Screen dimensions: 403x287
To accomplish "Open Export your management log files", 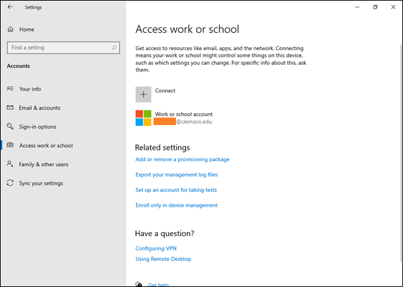I will (177, 175).
